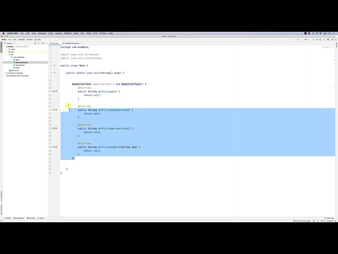Click the Wi-Fi icon in menu bar
The image size is (338, 254).
317,33
